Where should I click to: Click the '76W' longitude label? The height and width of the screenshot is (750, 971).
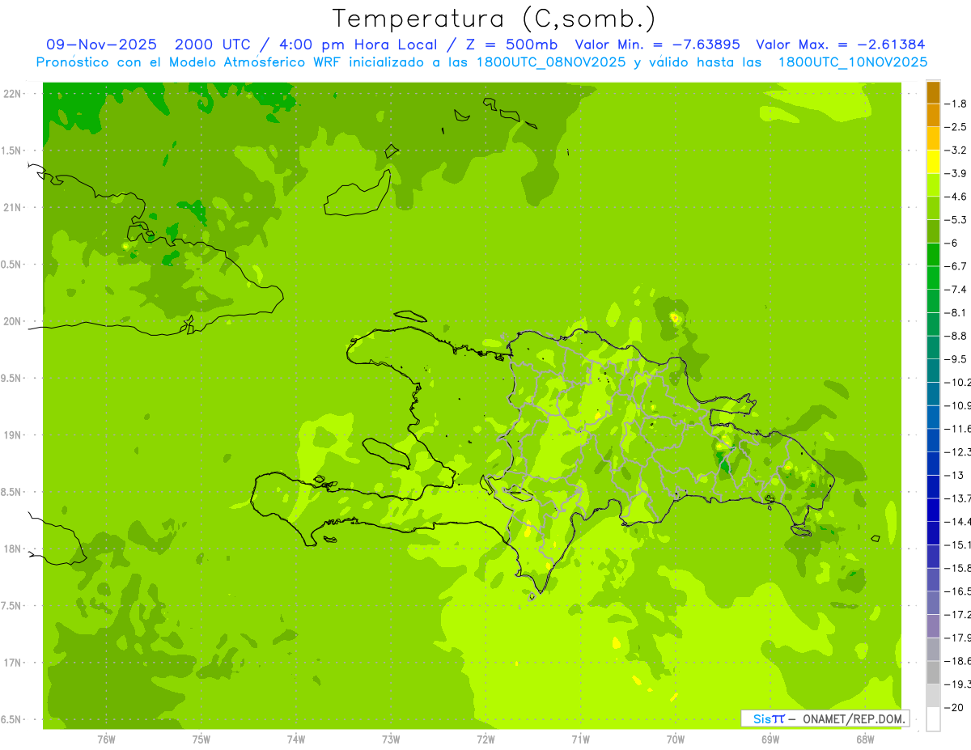(106, 739)
